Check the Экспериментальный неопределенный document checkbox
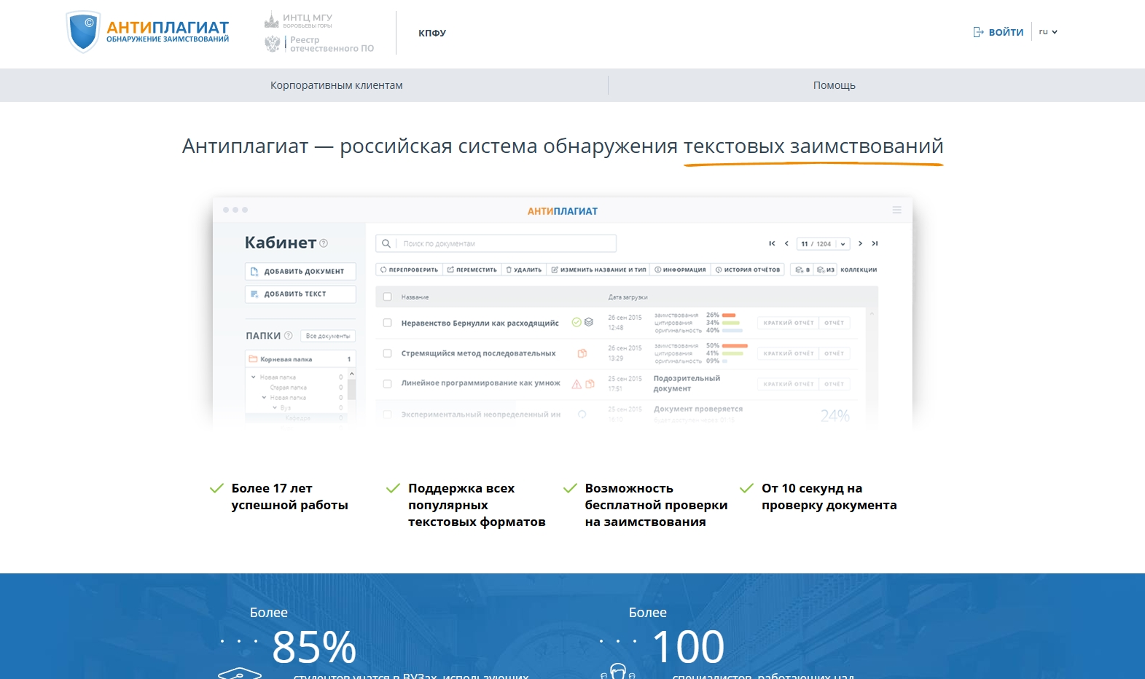 pyautogui.click(x=388, y=414)
